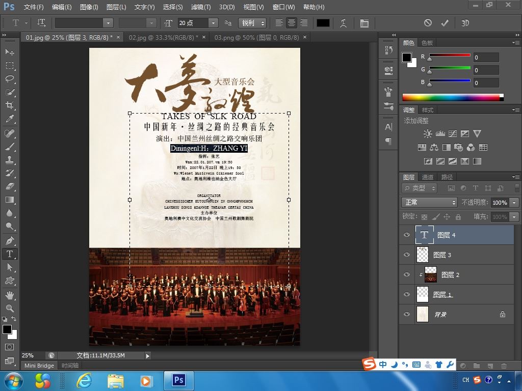The height and width of the screenshot is (391, 522).
Task: Create warped text icon
Action: 343,23
